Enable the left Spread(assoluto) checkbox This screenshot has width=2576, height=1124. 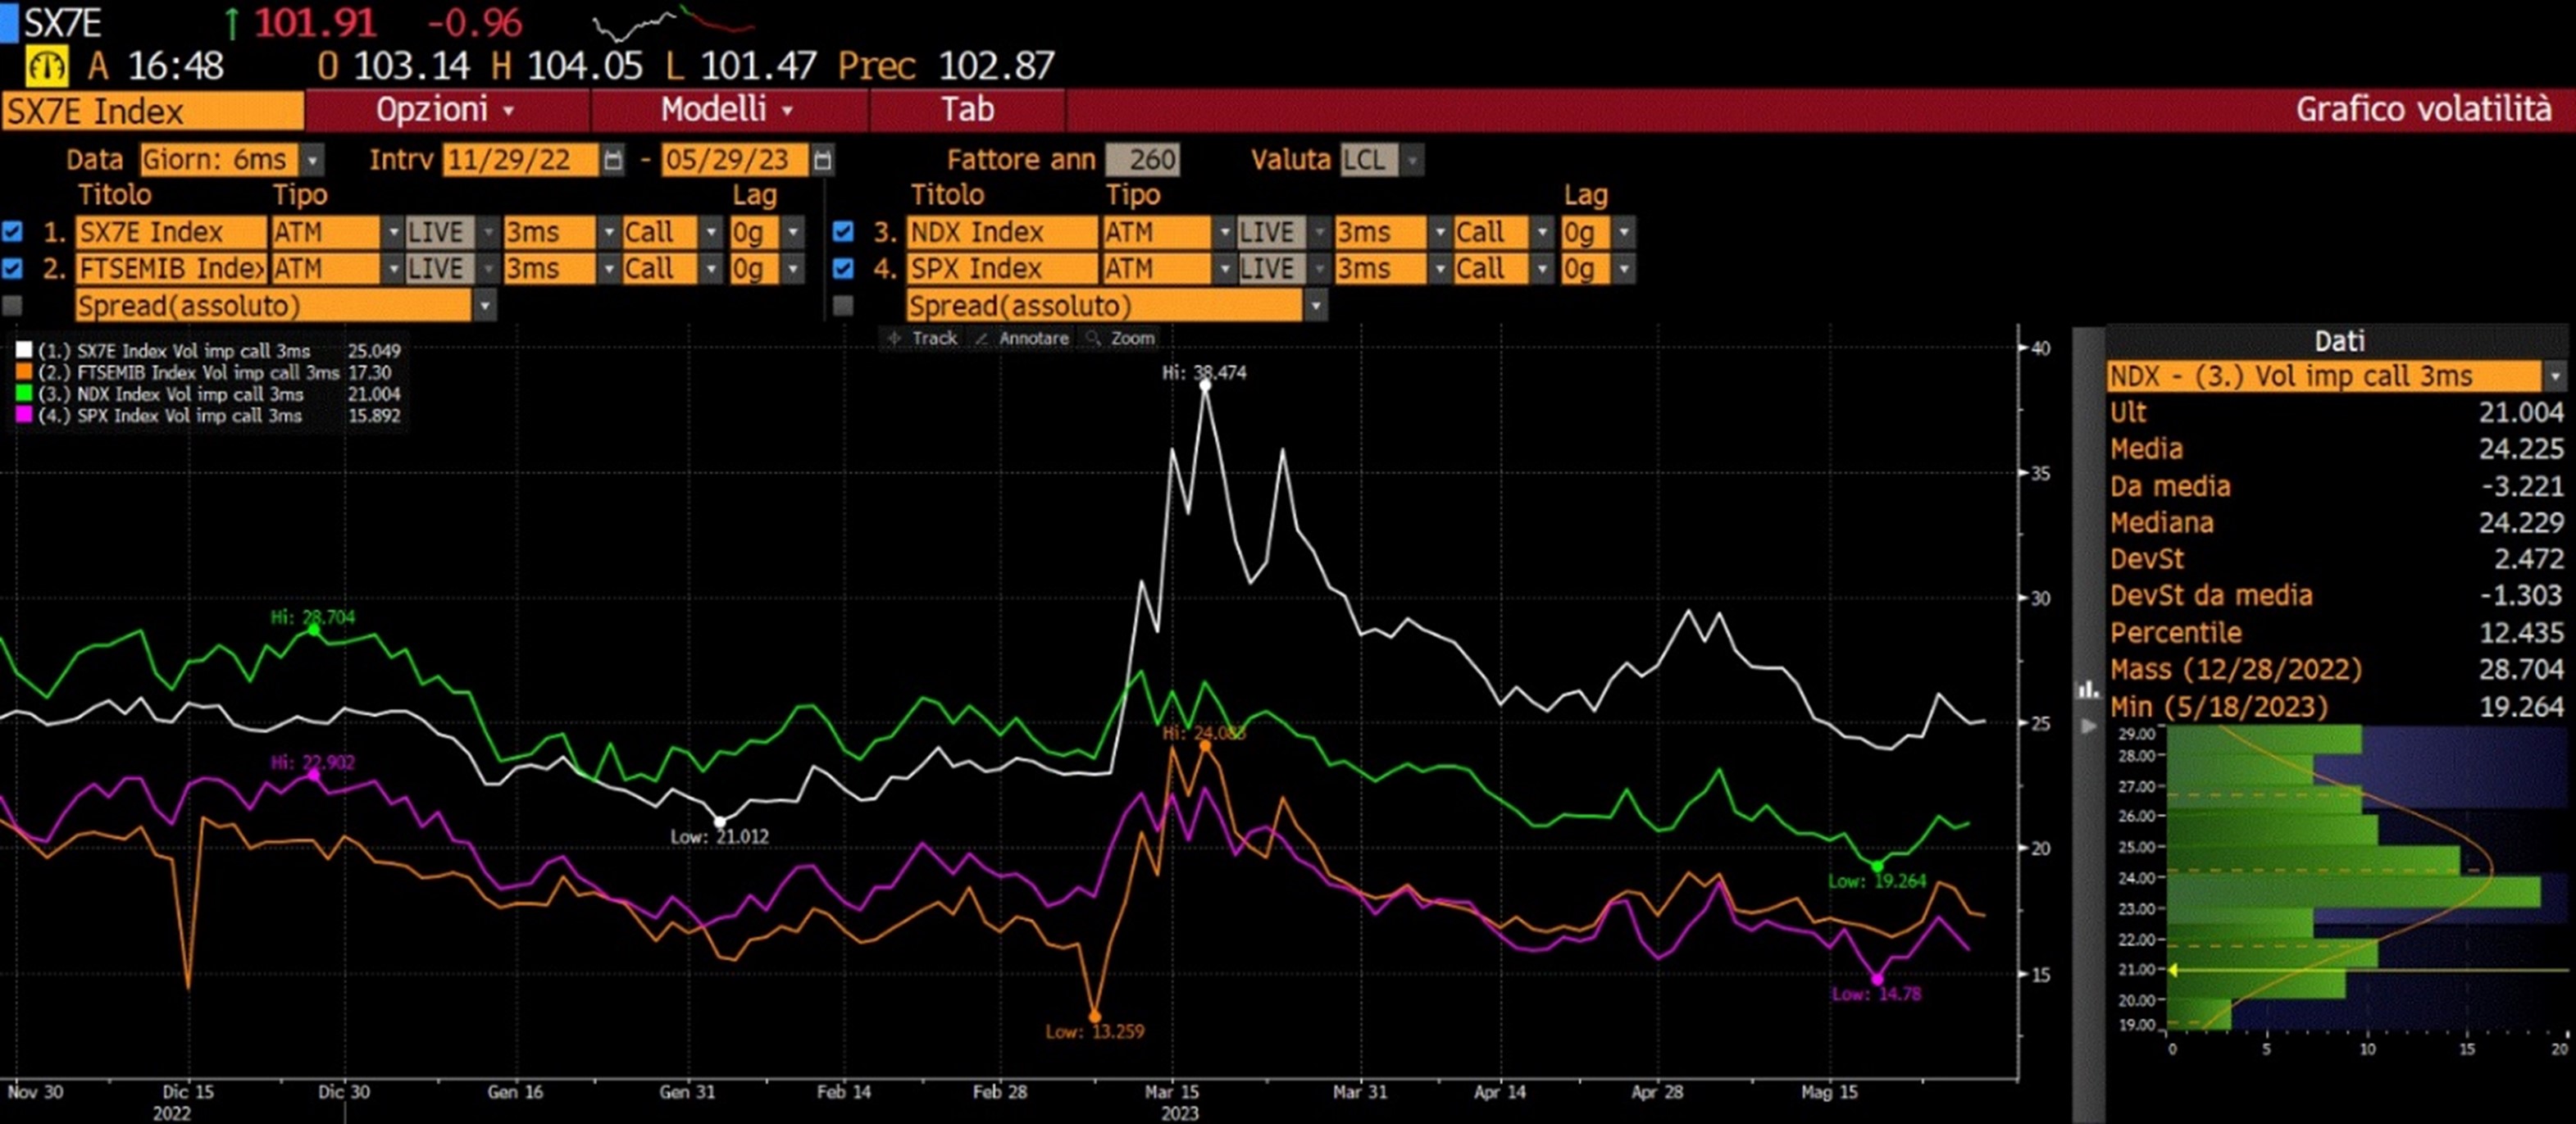coord(12,305)
